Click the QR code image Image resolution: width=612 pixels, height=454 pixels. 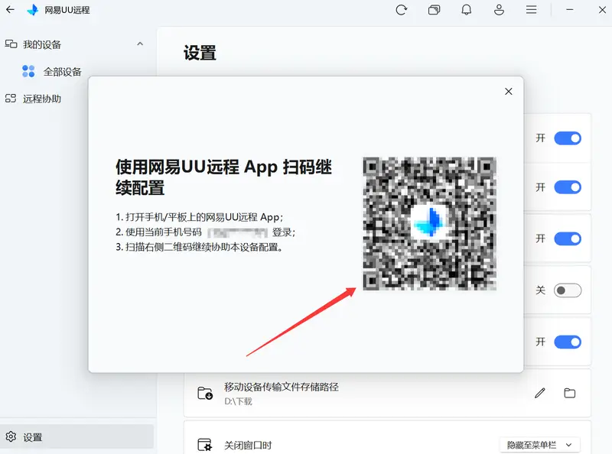coord(430,223)
